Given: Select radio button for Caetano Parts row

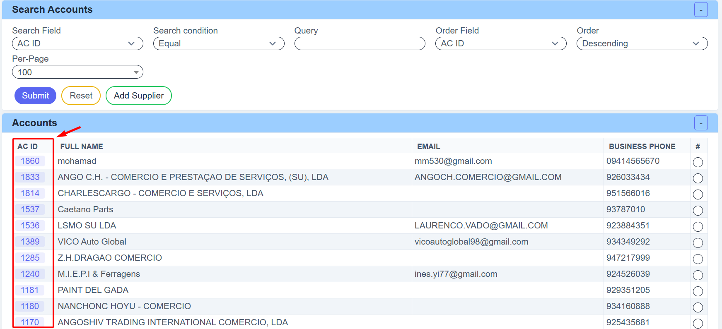Looking at the screenshot, I should 698,211.
